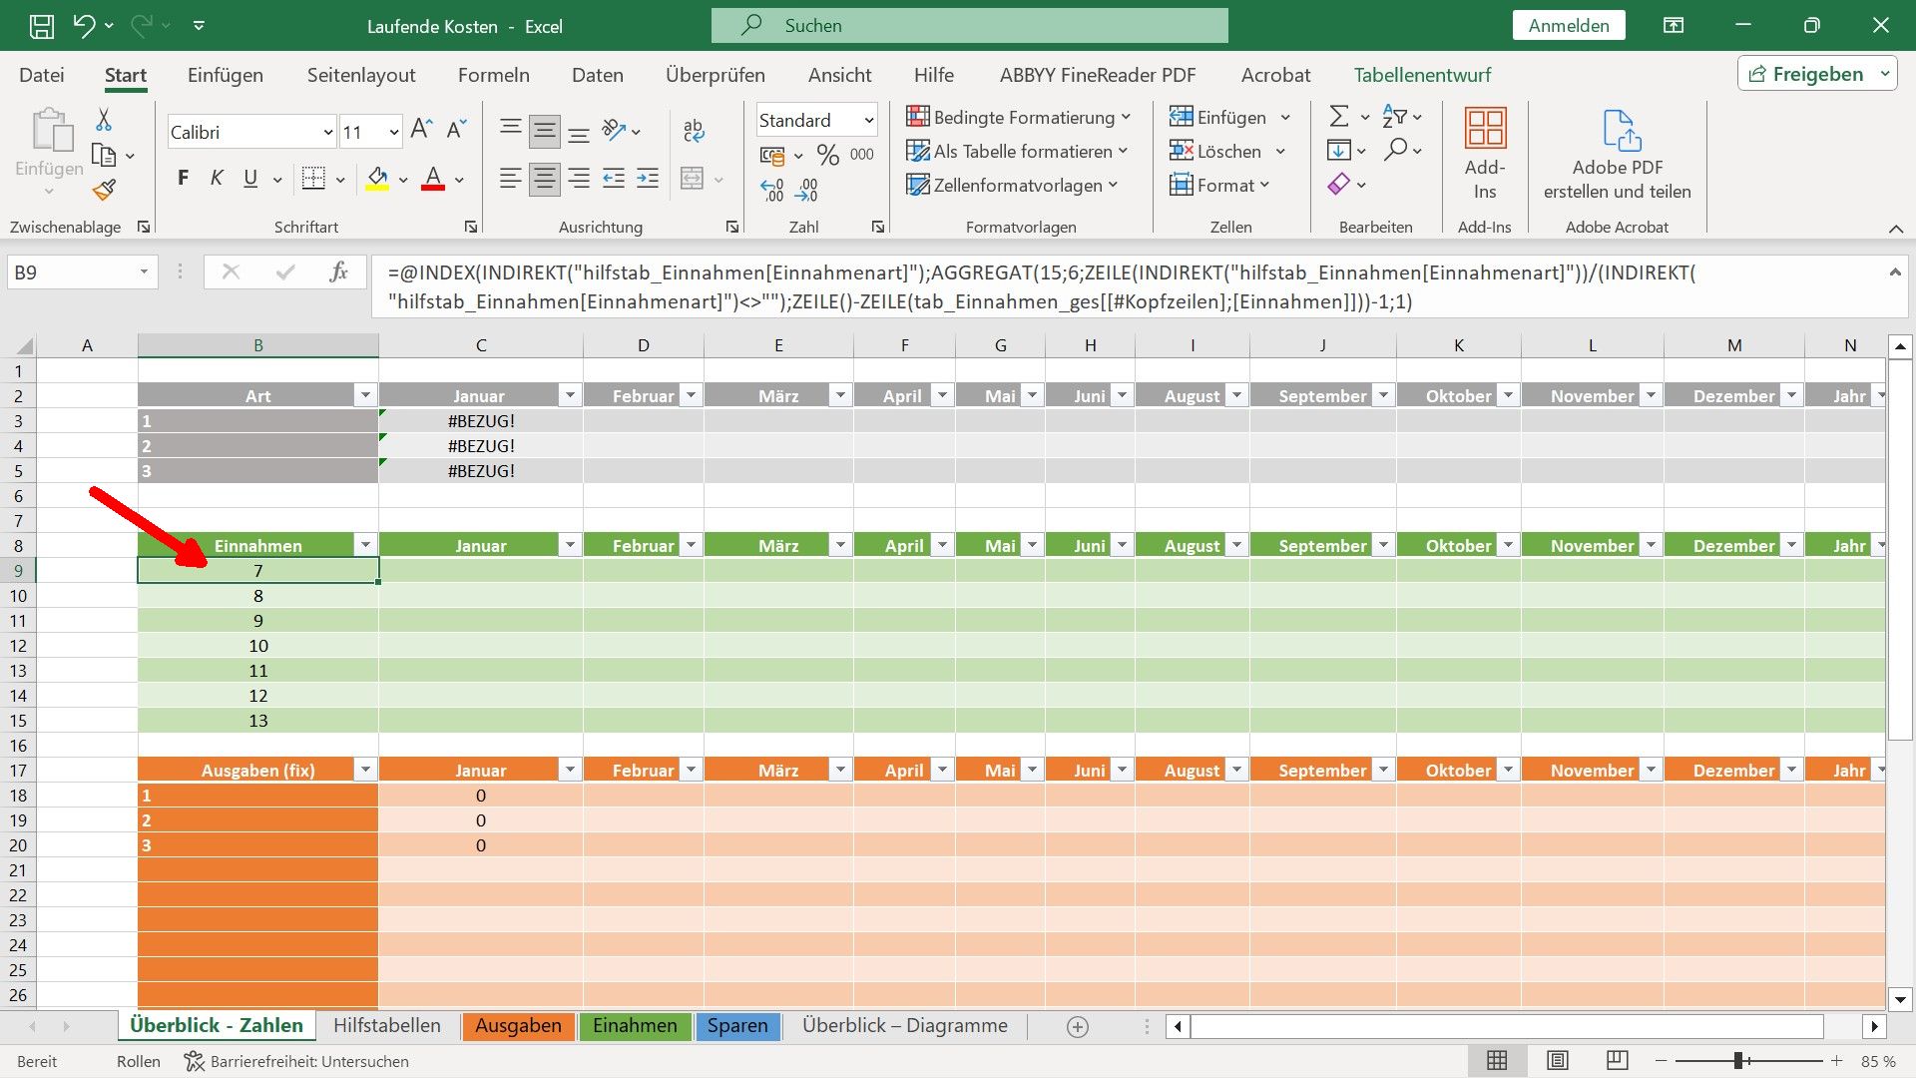Image resolution: width=1916 pixels, height=1078 pixels.
Task: Apply the percent style number format
Action: pyautogui.click(x=827, y=155)
